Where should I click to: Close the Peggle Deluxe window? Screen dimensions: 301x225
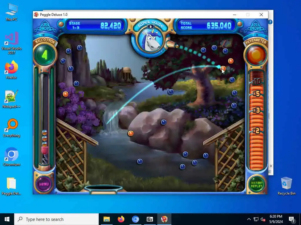261,15
